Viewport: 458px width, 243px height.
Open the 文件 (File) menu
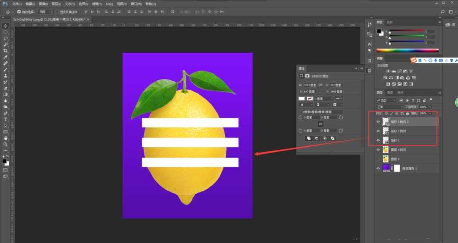pyautogui.click(x=17, y=3)
